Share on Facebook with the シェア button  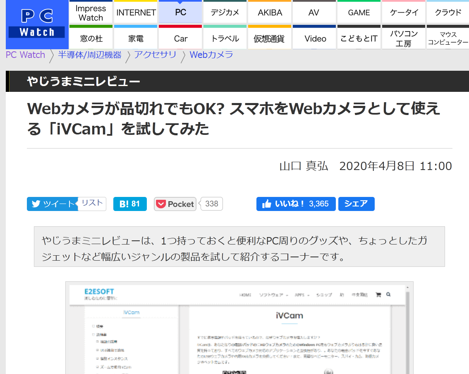tap(356, 204)
